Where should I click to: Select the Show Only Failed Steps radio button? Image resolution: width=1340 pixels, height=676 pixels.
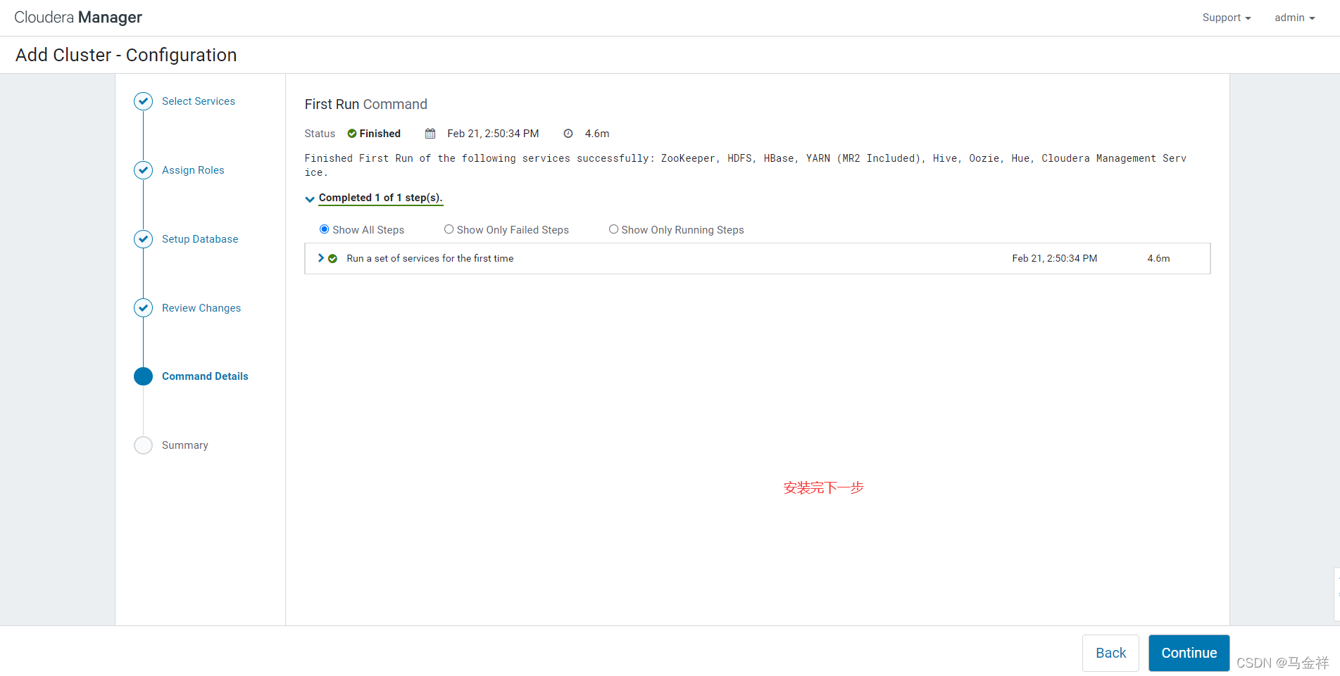449,229
